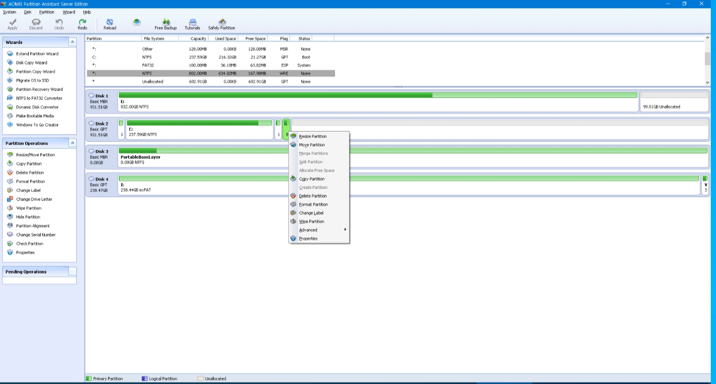Viewport: 716px width, 384px height.
Task: Select the I: exFAT partition on Disk 4
Action: pyautogui.click(x=409, y=184)
